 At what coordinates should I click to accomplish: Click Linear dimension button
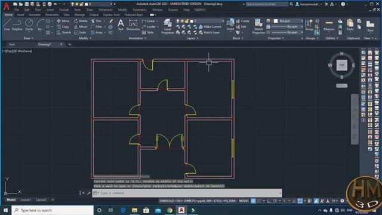(149, 21)
